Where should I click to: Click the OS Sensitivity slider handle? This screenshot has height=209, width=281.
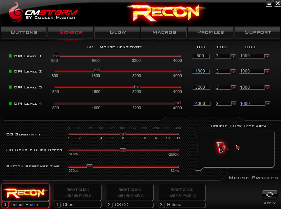coord(123,134)
